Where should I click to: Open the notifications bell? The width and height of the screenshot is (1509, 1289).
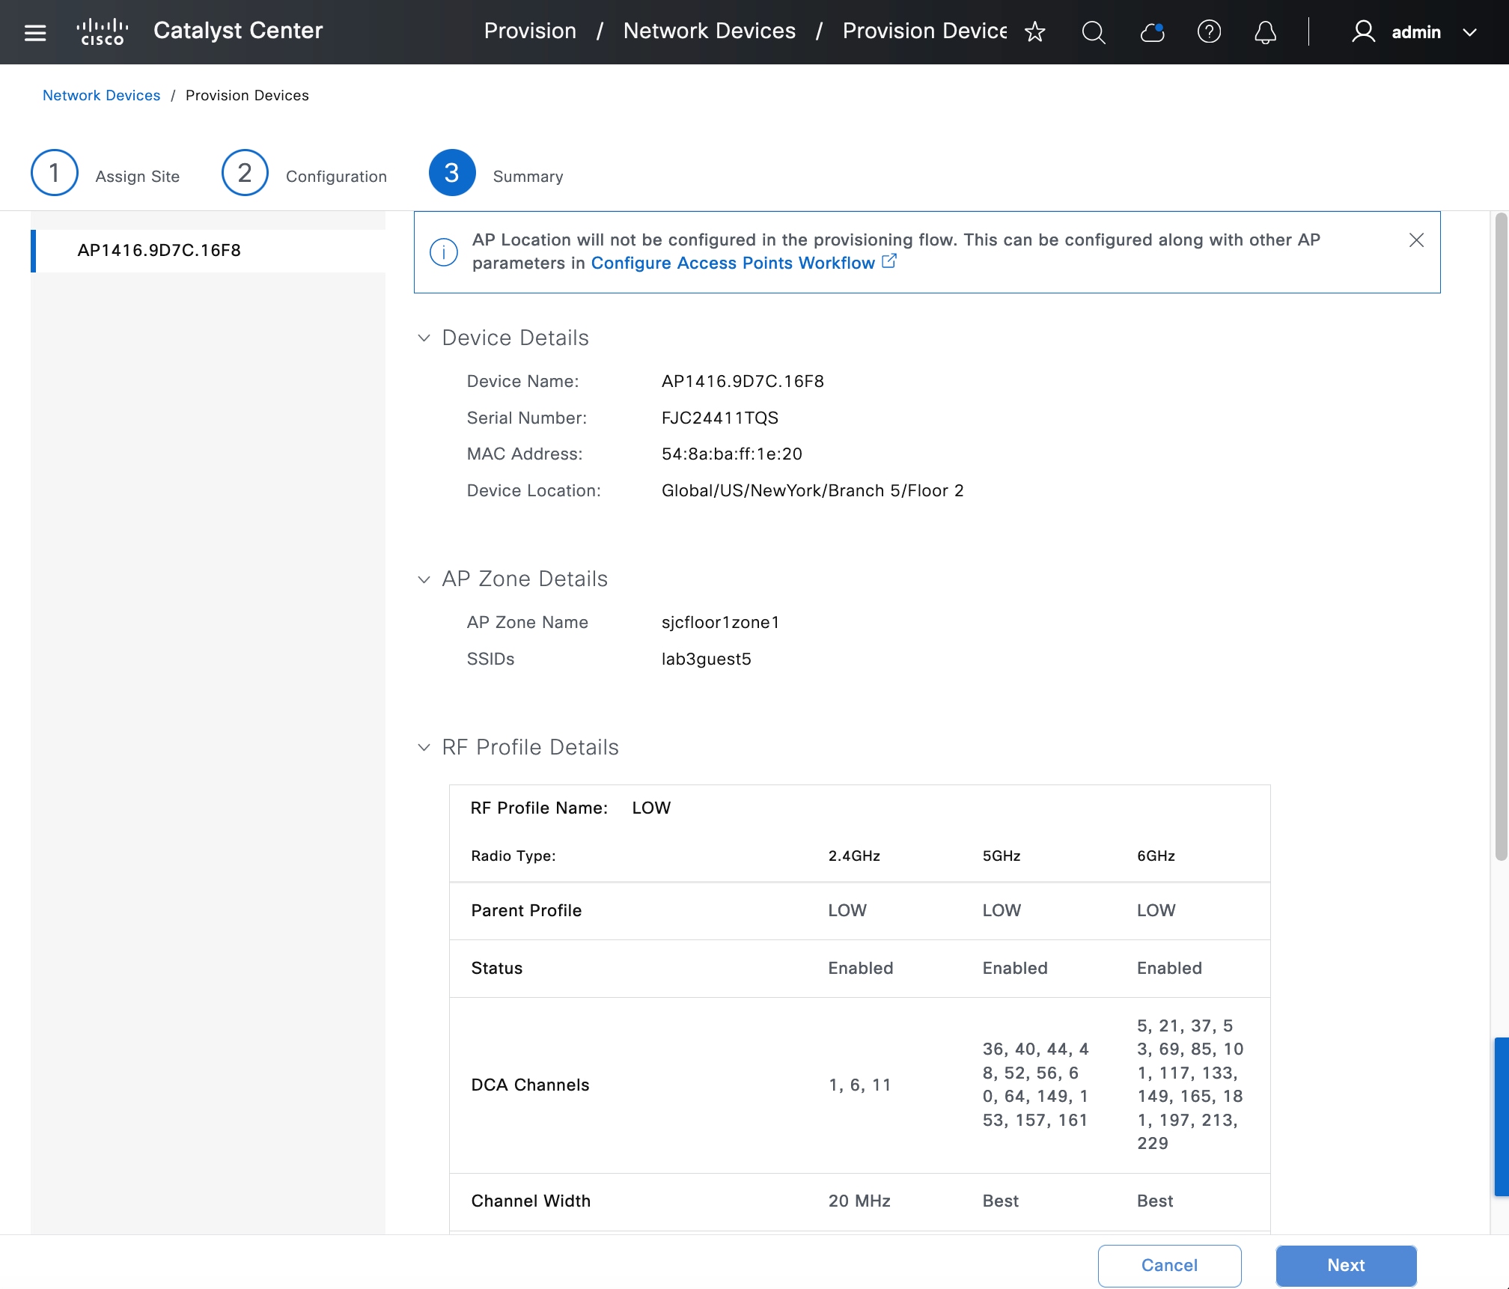pyautogui.click(x=1265, y=31)
